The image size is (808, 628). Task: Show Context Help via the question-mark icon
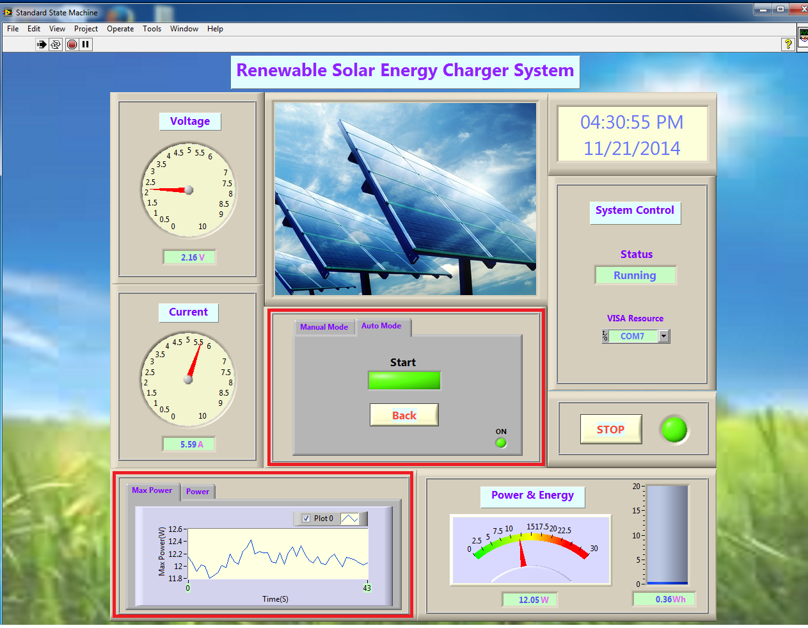788,44
